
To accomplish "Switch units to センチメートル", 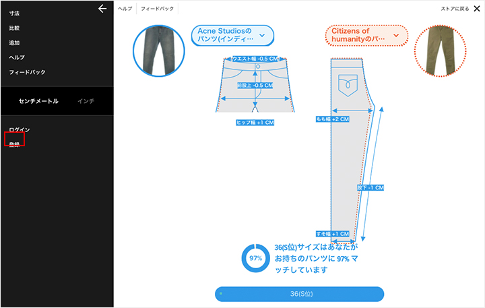I will pos(38,101).
